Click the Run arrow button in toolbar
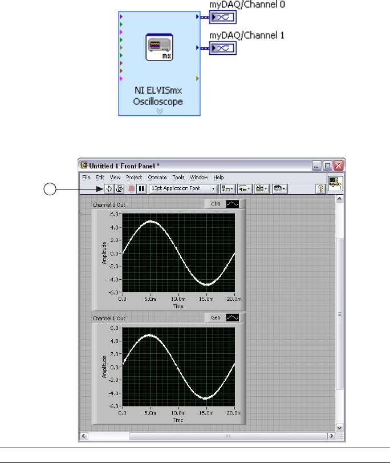The width and height of the screenshot is (390, 463). click(109, 189)
